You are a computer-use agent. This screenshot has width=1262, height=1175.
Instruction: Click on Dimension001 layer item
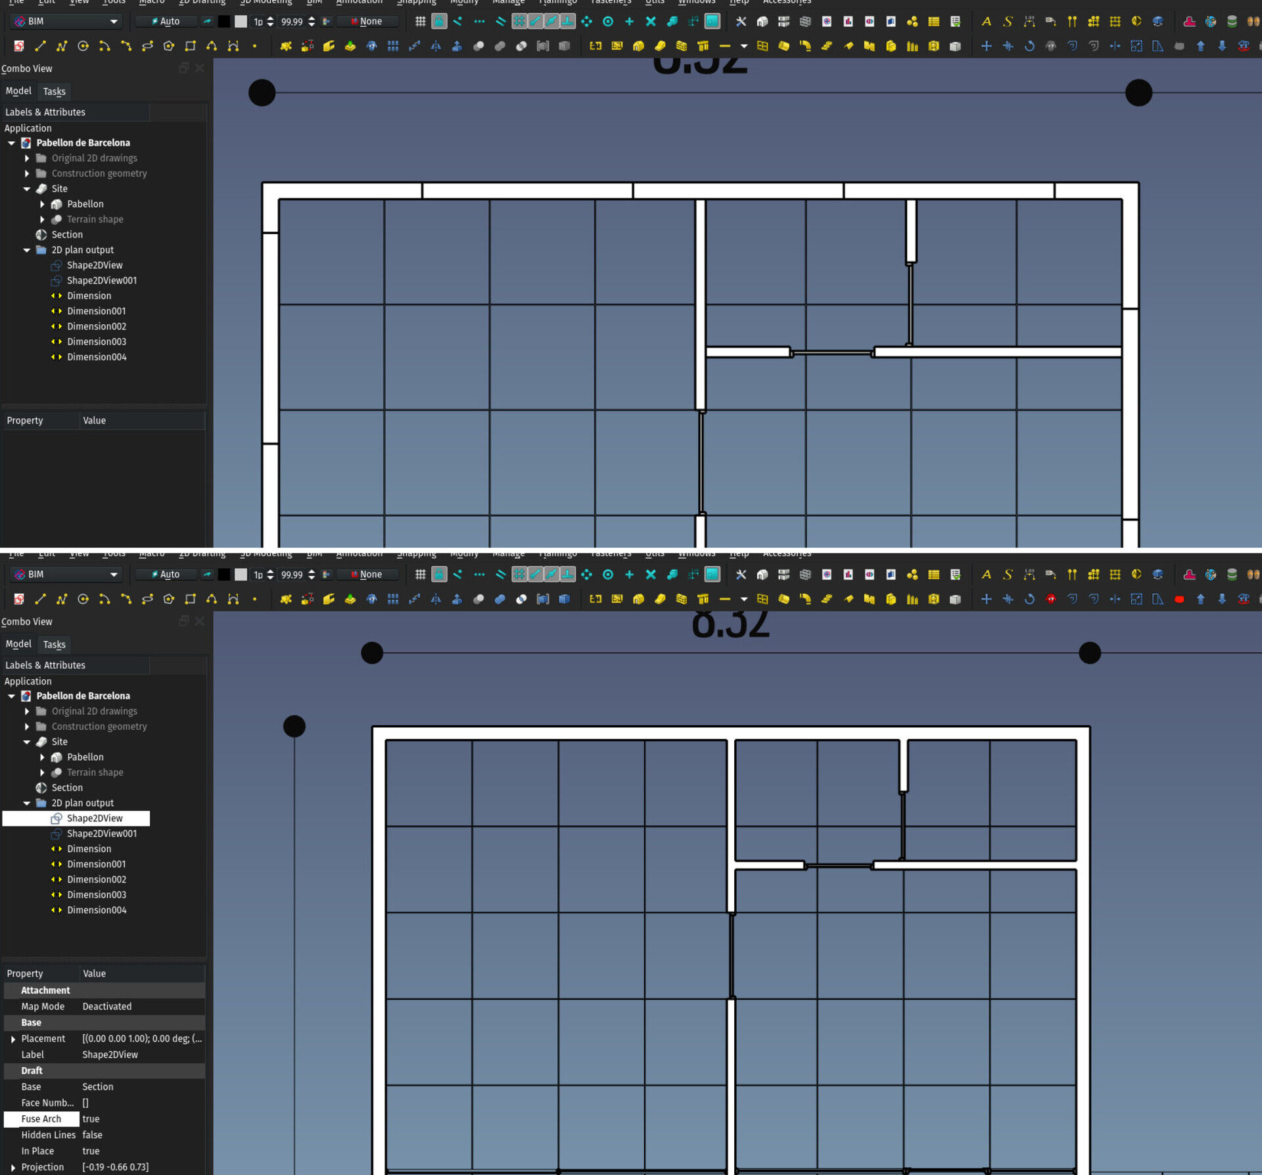(x=96, y=310)
